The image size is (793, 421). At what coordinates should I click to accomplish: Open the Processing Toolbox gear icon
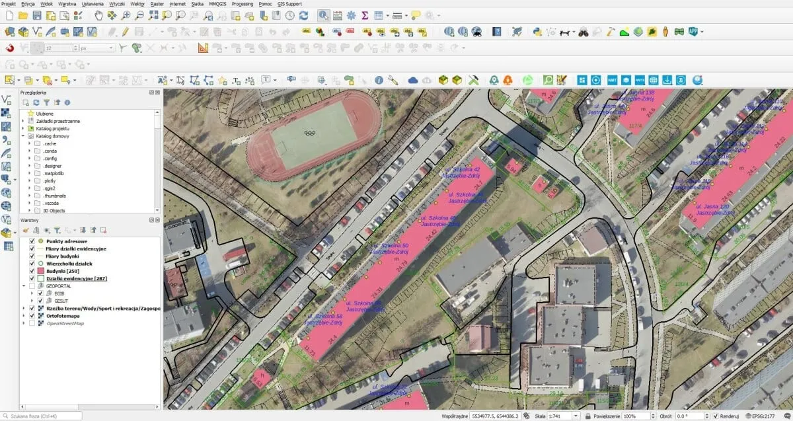(x=351, y=15)
